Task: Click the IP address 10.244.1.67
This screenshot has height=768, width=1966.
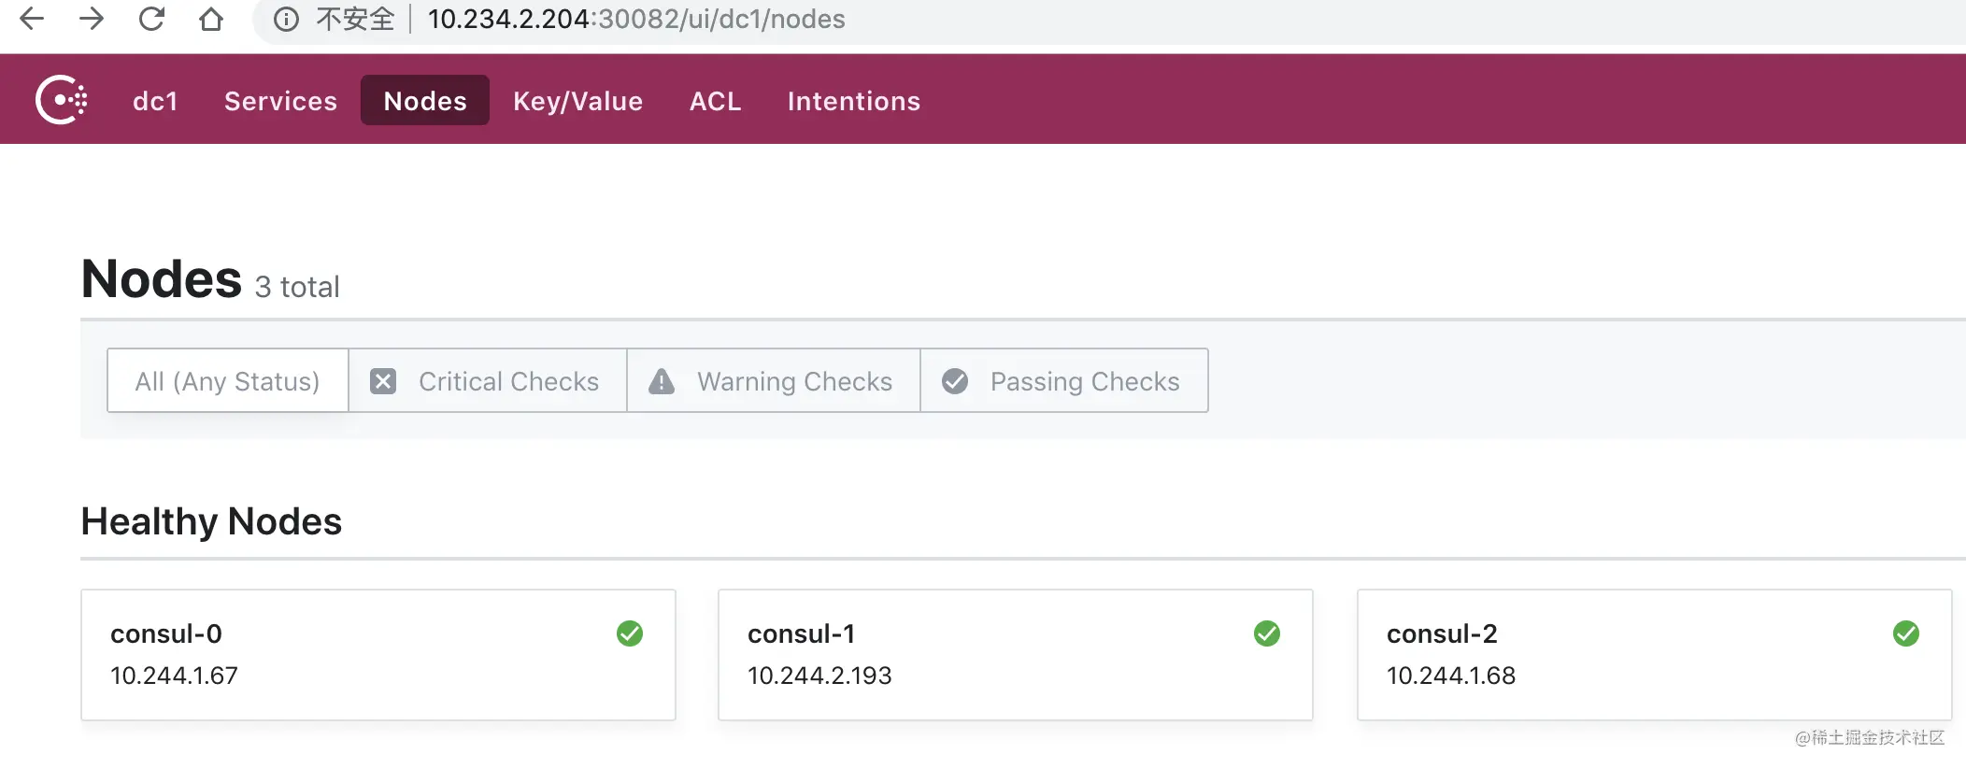Action: 174,676
